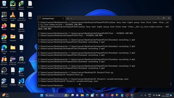Open the Recycle Bin desktop icon
Viewport: 174px width, 98px height.
[4, 4]
